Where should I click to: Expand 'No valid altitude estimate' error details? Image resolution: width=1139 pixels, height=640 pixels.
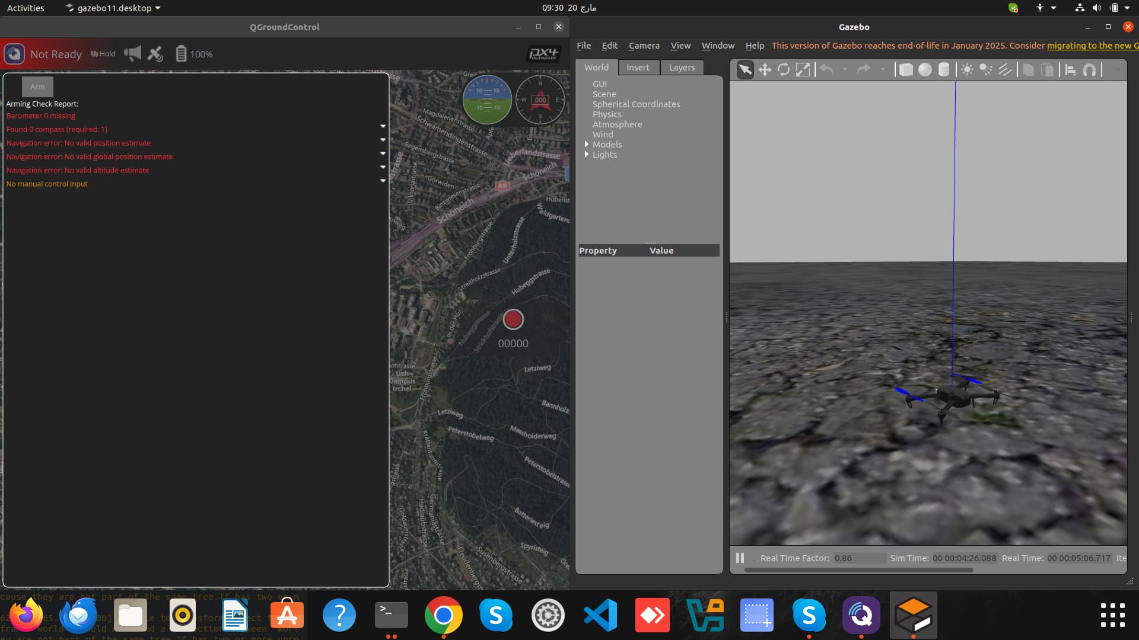(x=383, y=167)
